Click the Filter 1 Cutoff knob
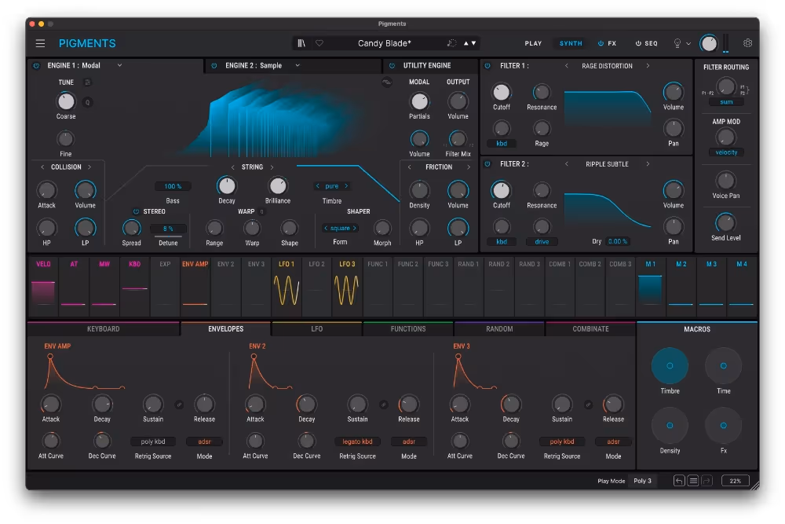Image resolution: width=785 pixels, height=524 pixels. [501, 92]
